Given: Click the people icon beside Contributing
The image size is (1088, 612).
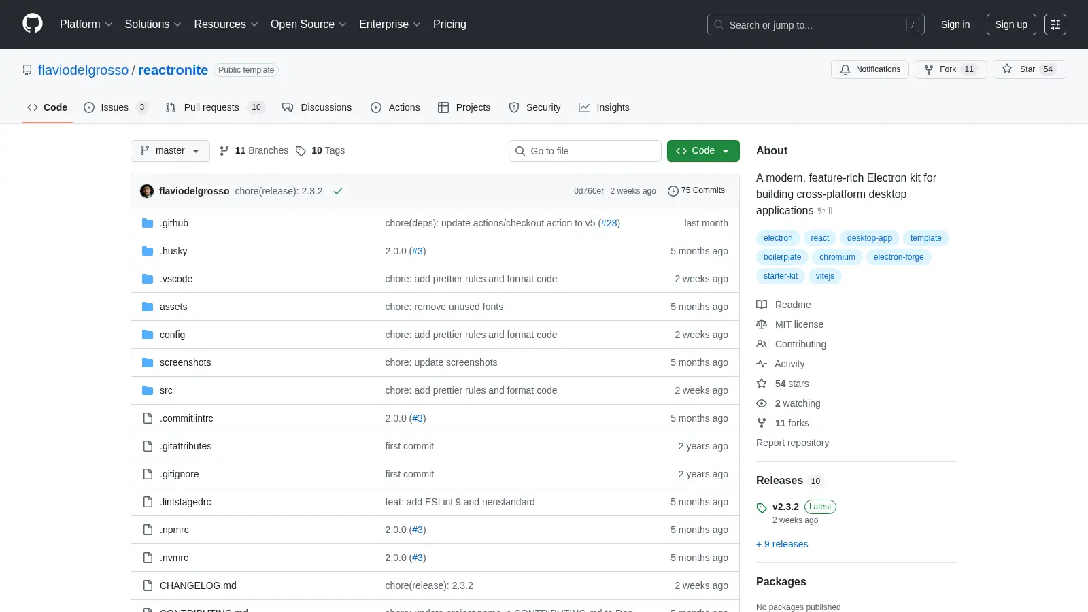Looking at the screenshot, I should pyautogui.click(x=762, y=344).
